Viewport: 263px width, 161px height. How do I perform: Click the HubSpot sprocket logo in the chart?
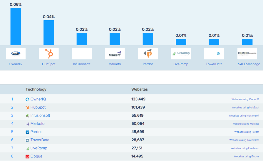tap(49, 53)
